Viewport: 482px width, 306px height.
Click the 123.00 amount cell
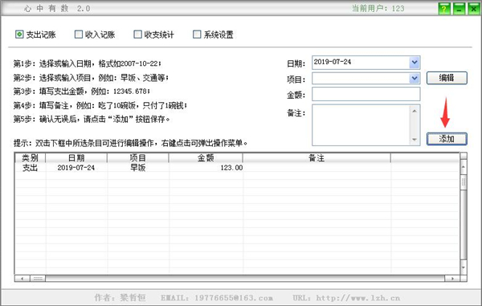coord(206,168)
